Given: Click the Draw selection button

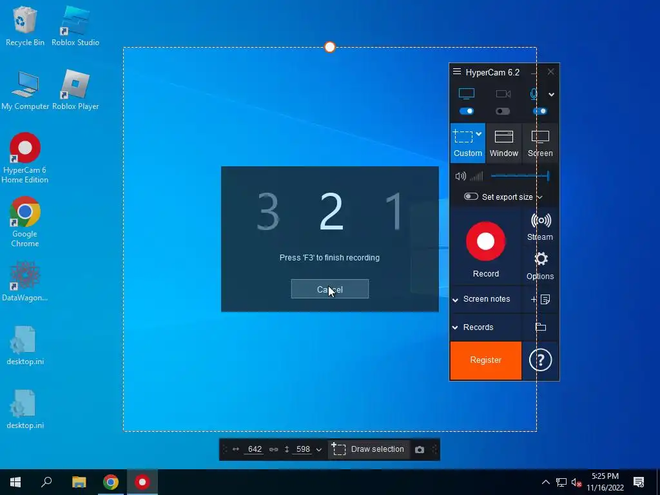Looking at the screenshot, I should coord(368,449).
